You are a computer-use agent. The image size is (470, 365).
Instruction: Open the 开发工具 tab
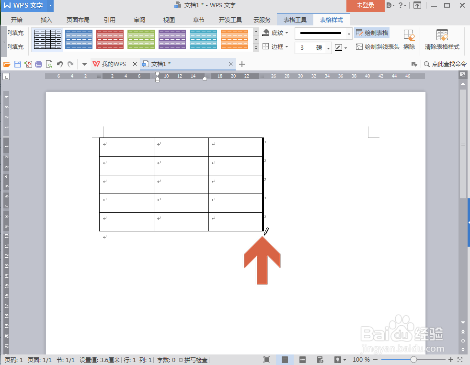click(x=230, y=20)
